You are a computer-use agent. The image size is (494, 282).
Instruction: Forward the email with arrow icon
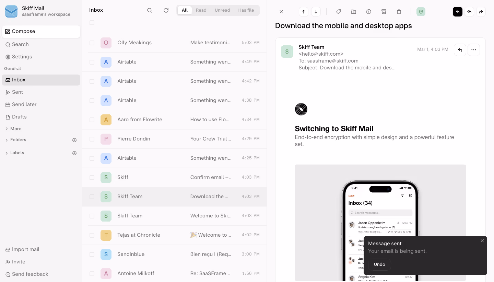(481, 12)
